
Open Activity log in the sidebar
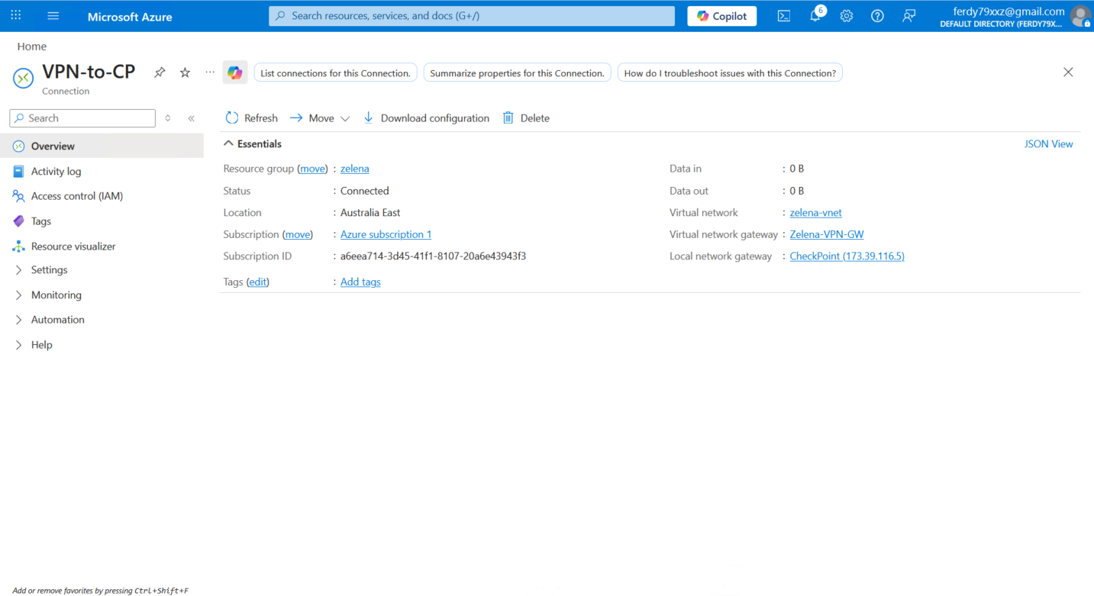click(56, 172)
